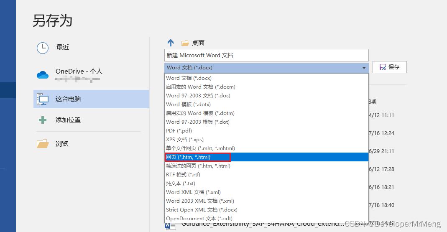This screenshot has height=232, width=447.
Task: Click the computer icon for 这台电脑
Action: pos(43,99)
